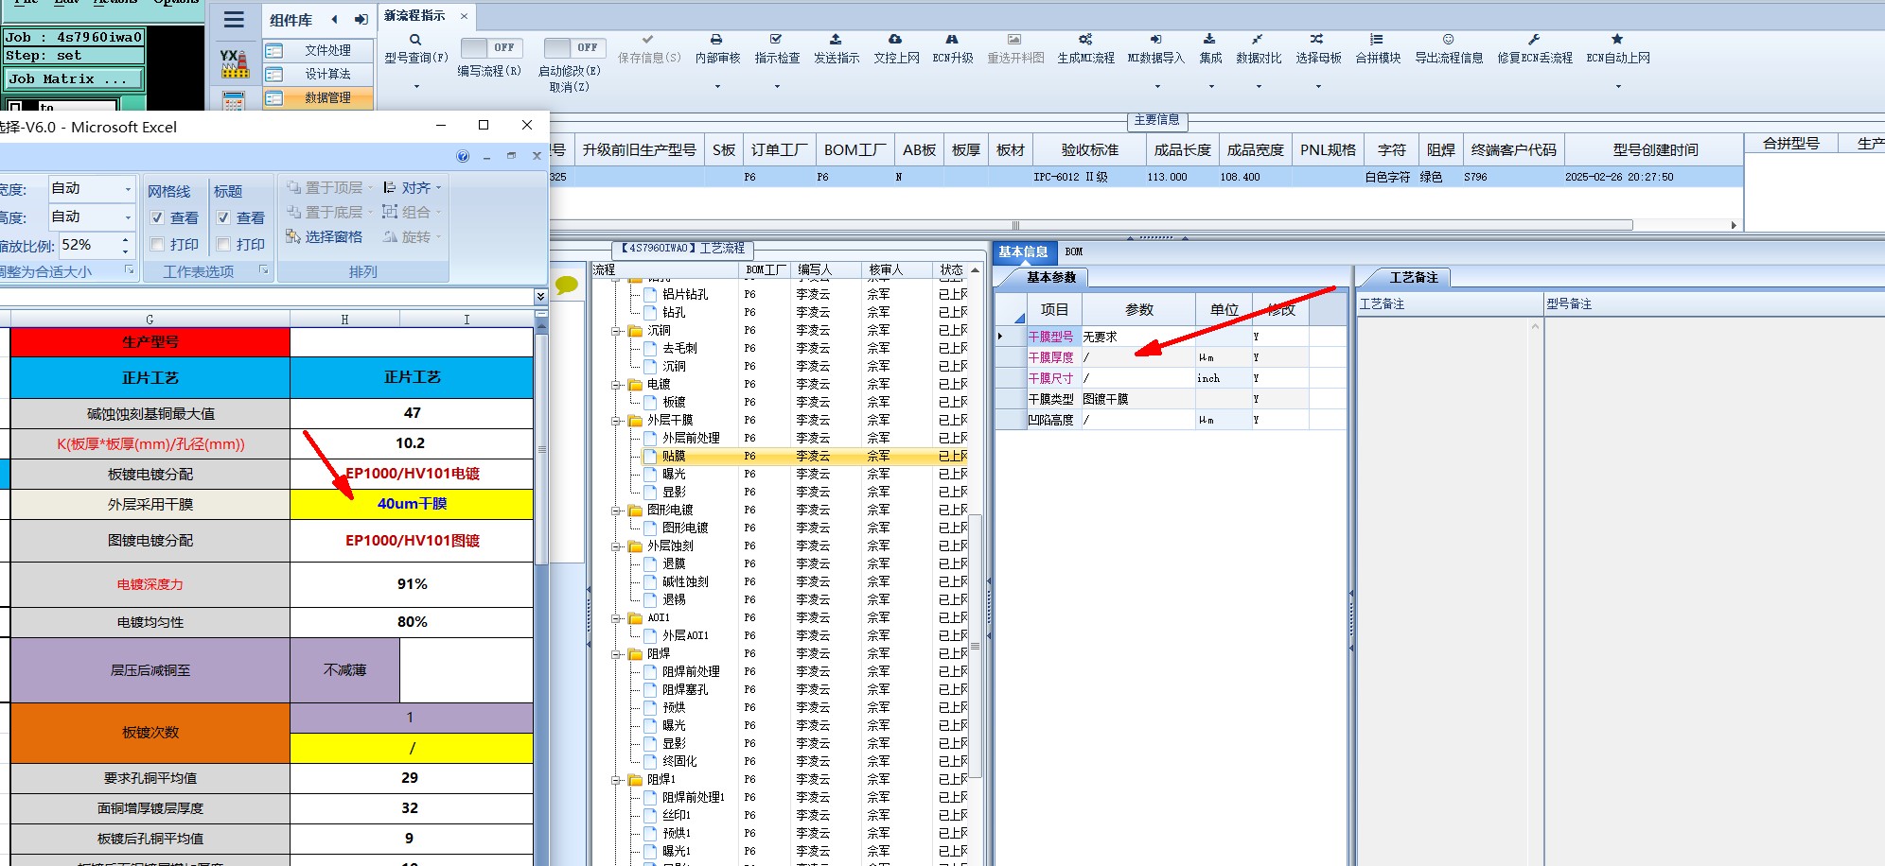Toggle the 启动修改(E) switch
The image size is (1885, 866).
coord(574,47)
